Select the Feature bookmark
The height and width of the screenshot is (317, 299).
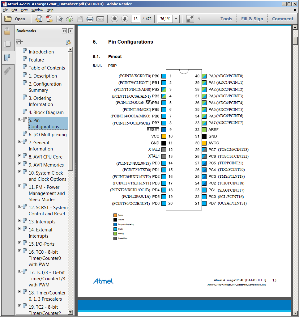point(36,60)
